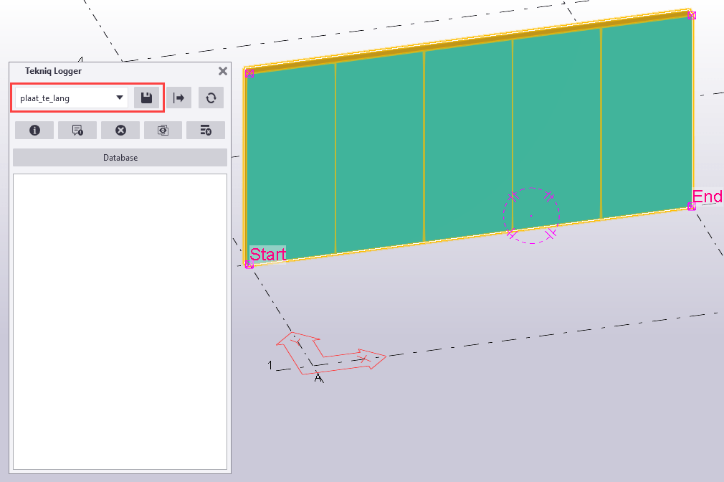Click the export arrow icon in Tekniq Logger

click(x=178, y=98)
